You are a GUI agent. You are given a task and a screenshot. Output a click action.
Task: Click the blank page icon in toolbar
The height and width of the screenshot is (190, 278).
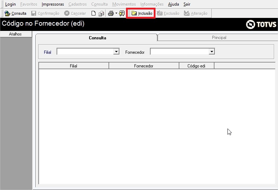click(93, 13)
